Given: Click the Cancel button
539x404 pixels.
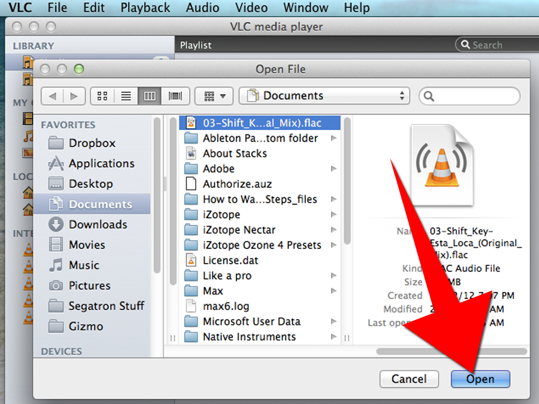Looking at the screenshot, I should (409, 379).
